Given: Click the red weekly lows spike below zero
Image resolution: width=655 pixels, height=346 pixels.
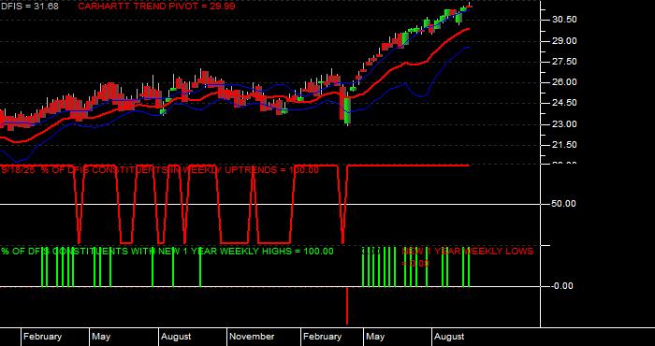Looking at the screenshot, I should point(347,306).
